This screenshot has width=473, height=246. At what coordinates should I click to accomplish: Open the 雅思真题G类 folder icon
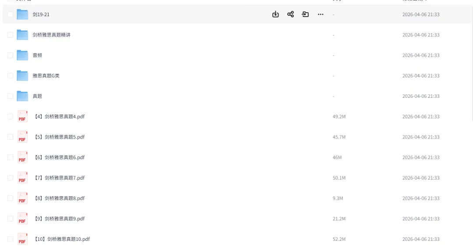pos(22,76)
